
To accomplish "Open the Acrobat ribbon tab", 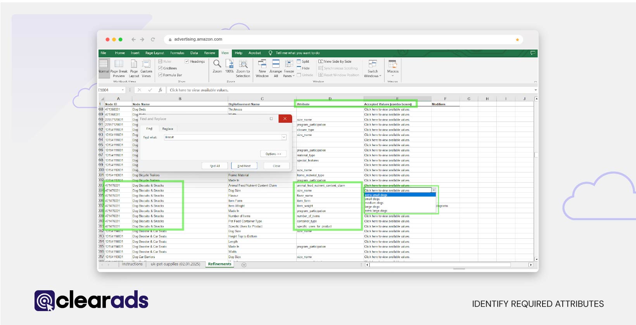I will pos(255,53).
